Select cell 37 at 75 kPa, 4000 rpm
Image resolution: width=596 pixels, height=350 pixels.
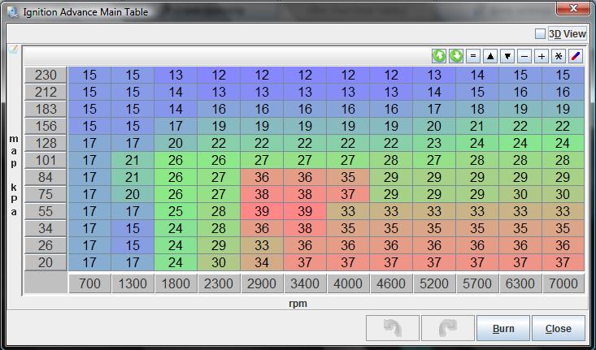tap(348, 194)
